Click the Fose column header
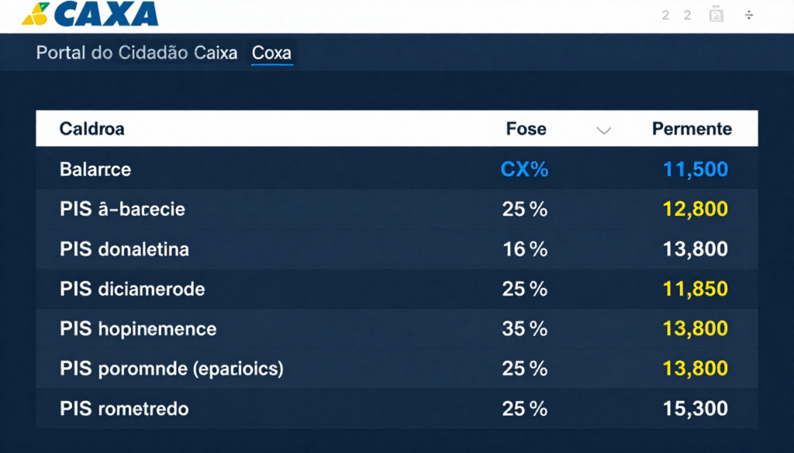Image resolution: width=794 pixels, height=453 pixels. coord(526,129)
